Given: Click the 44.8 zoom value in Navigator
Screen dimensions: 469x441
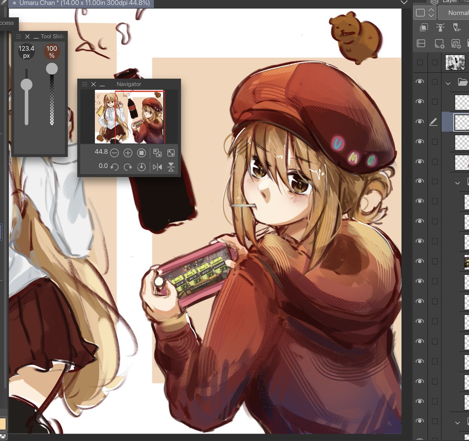Looking at the screenshot, I should click(x=101, y=152).
